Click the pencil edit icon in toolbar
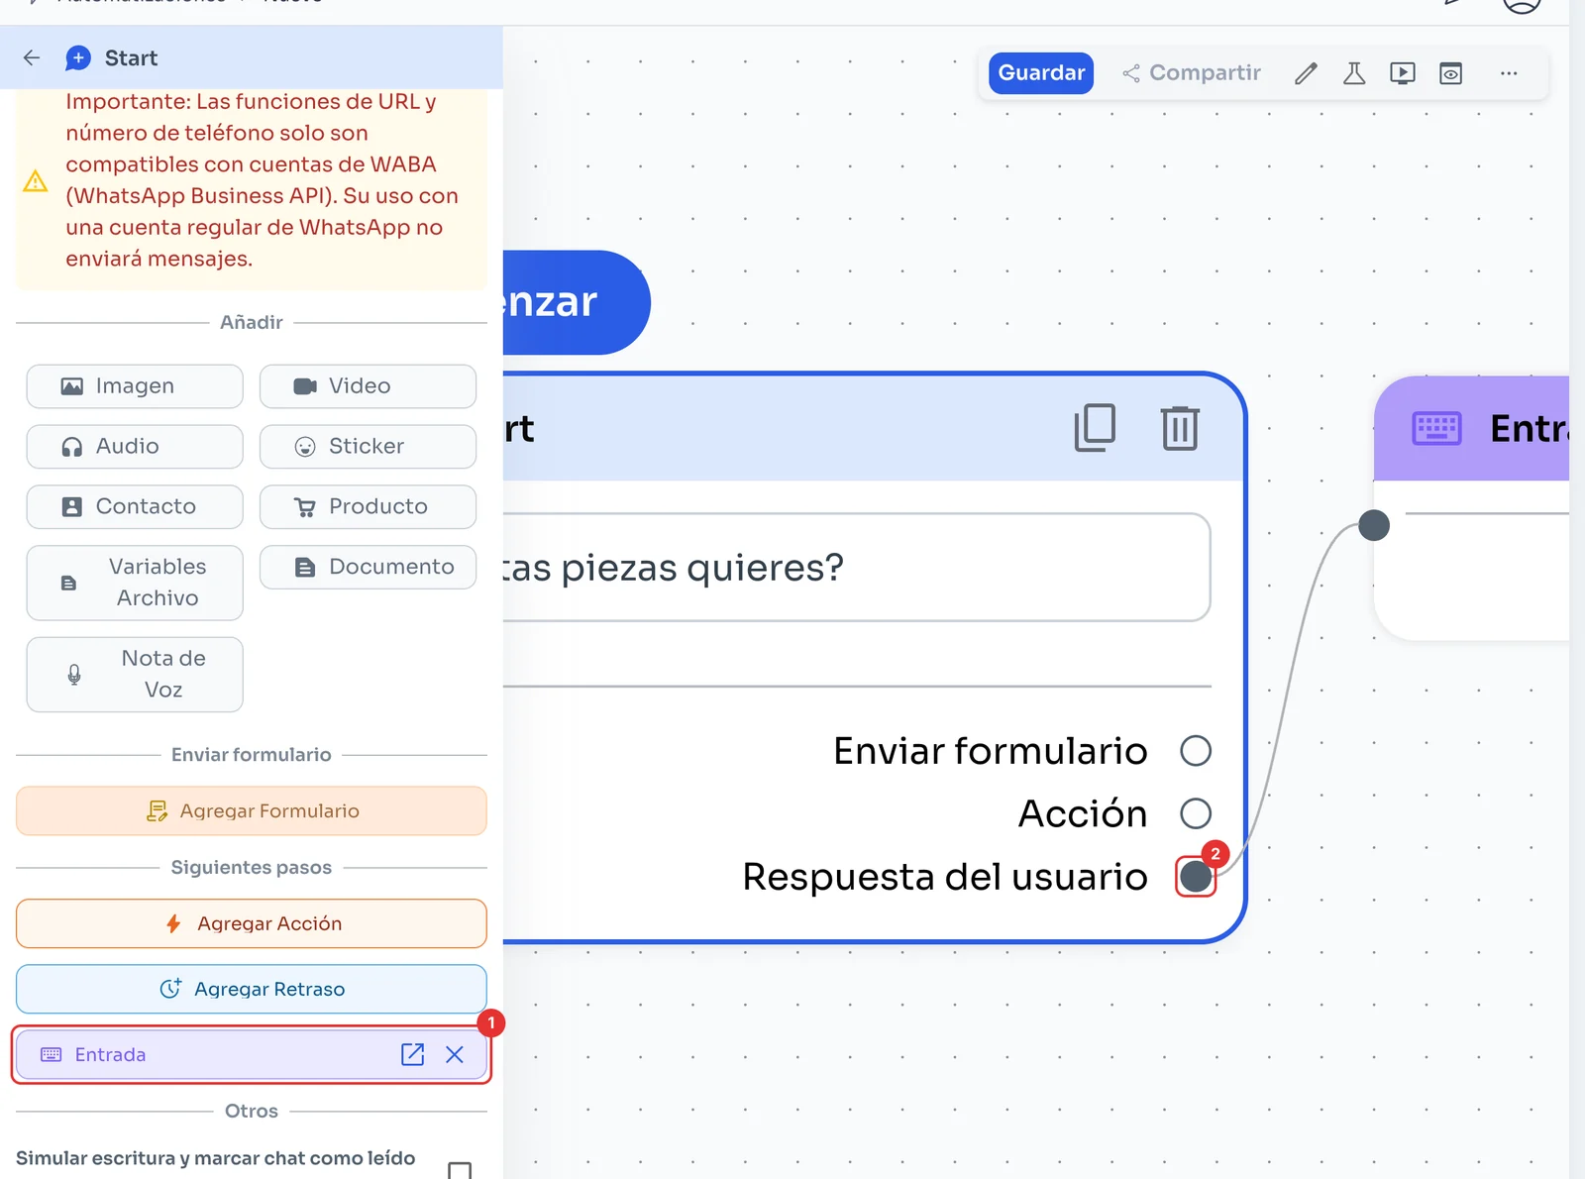The image size is (1585, 1179). point(1306,73)
